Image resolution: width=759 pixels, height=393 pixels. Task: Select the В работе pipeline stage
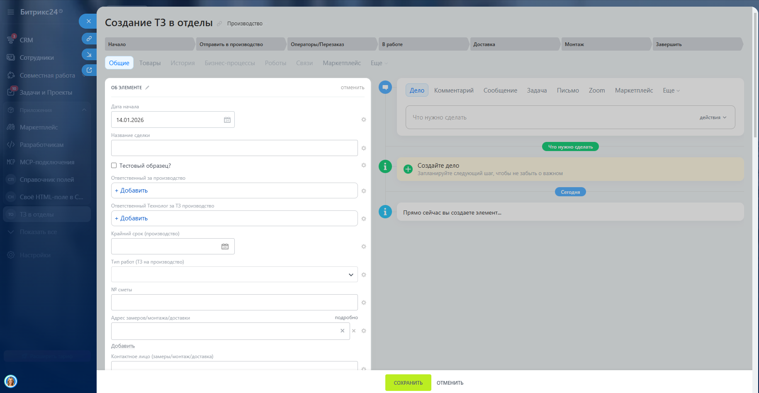pyautogui.click(x=423, y=44)
